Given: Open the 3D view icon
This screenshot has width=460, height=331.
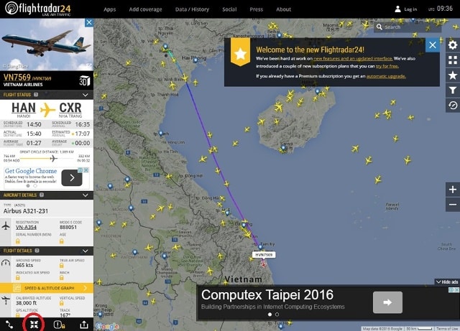Looking at the screenshot, I should point(85,80).
